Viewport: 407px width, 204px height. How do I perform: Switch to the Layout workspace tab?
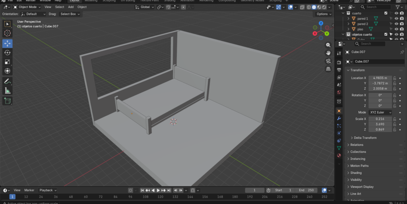click(74, 1)
